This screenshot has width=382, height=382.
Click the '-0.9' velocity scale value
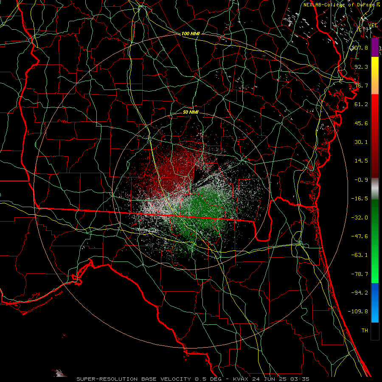tap(361, 180)
